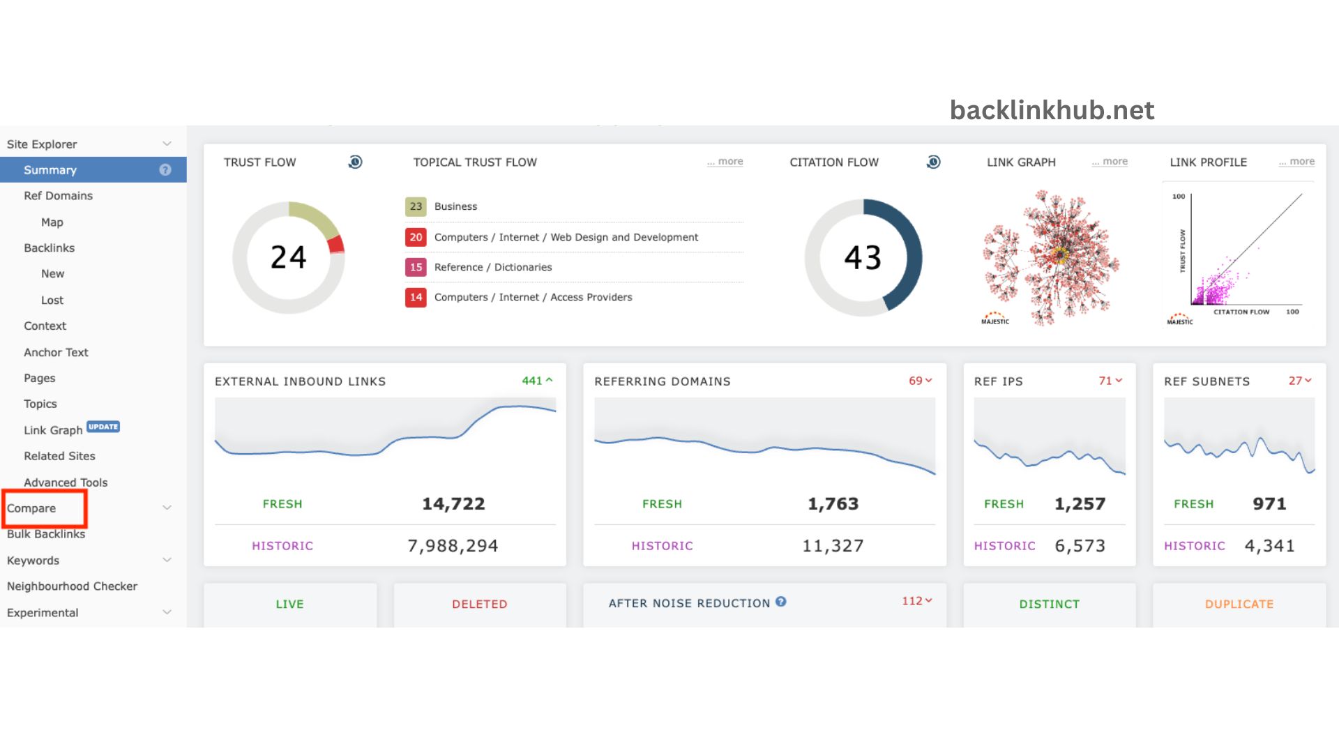Switch to the DISTINCT tab
Viewport: 1339px width, 753px height.
coord(1049,604)
